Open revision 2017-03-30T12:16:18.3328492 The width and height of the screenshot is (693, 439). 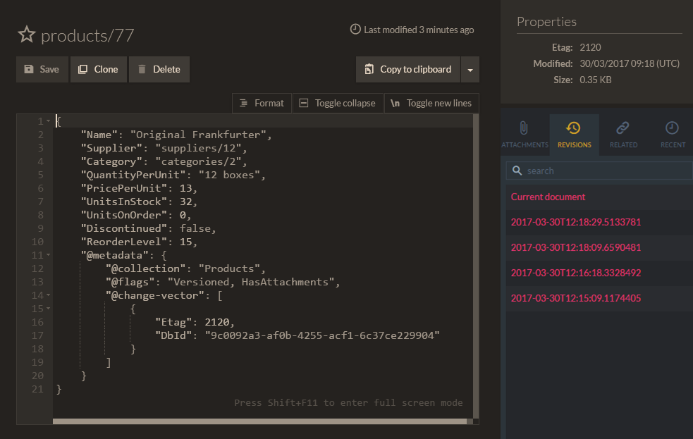(x=599, y=273)
